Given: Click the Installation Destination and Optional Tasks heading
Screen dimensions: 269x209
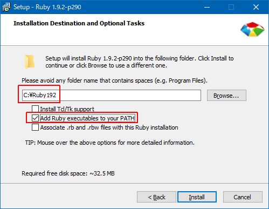Looking at the screenshot, I should tap(79, 23).
